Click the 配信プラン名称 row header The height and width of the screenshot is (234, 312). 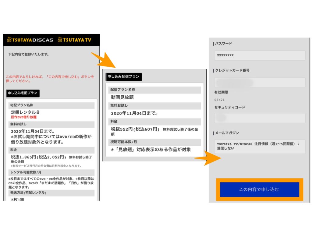[x=154, y=90]
